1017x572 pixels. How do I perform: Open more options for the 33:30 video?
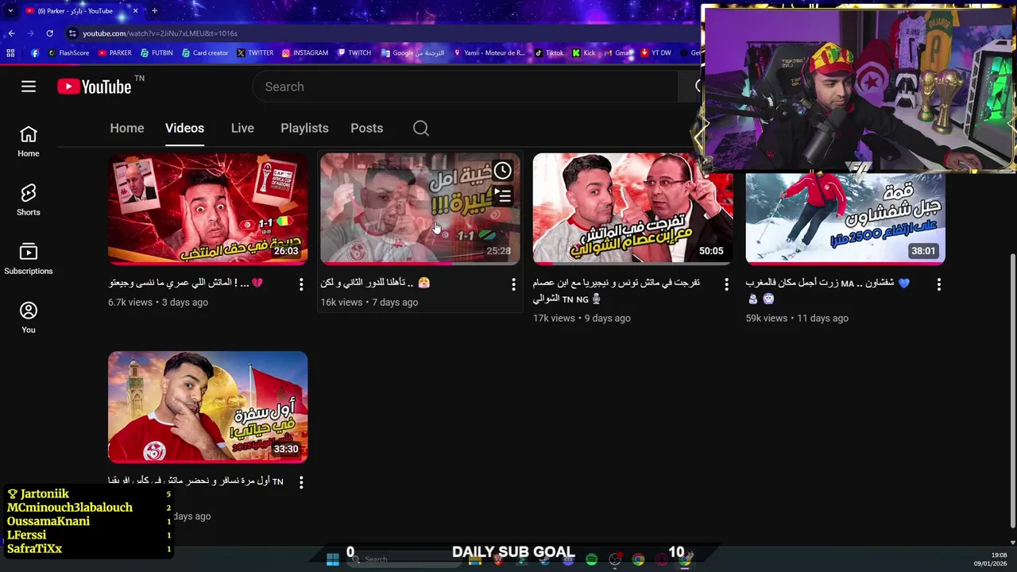tap(301, 482)
